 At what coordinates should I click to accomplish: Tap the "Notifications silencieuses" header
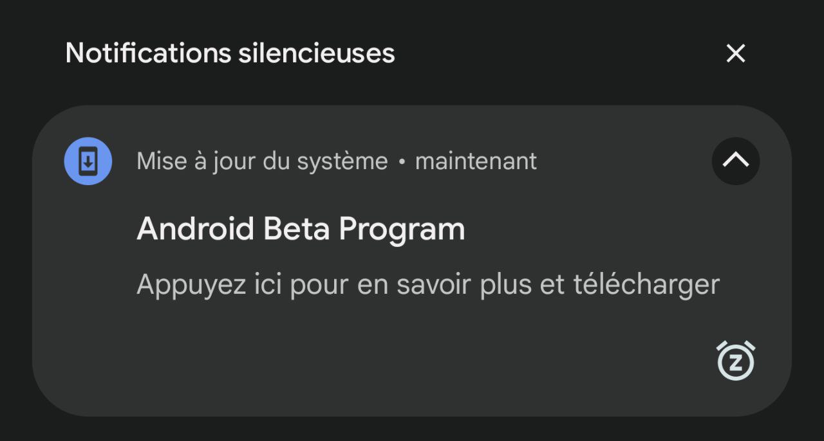[230, 53]
